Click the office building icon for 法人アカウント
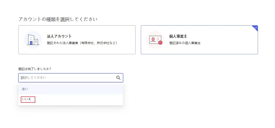This screenshot has height=128, width=275. click(x=33, y=40)
